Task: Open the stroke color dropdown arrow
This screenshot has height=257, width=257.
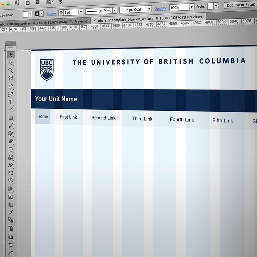Action: click(41, 14)
